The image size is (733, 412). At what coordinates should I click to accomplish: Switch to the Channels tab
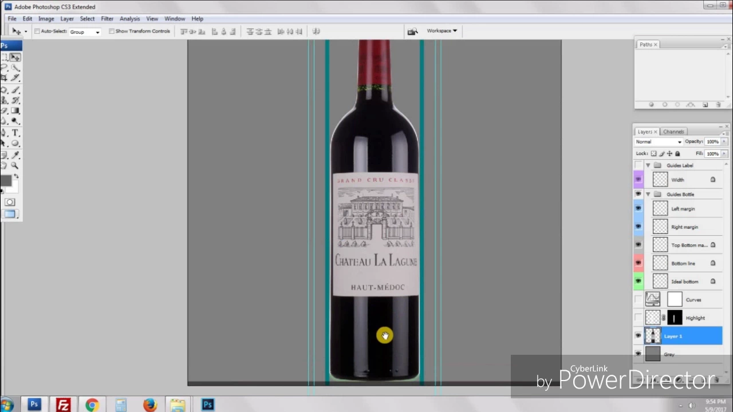tap(673, 132)
